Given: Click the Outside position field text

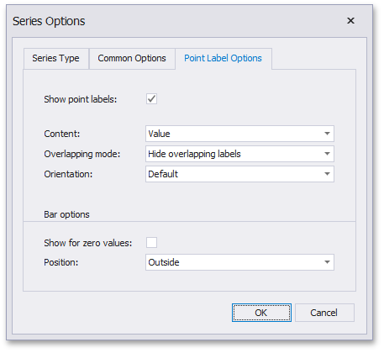Looking at the screenshot, I should (x=164, y=262).
